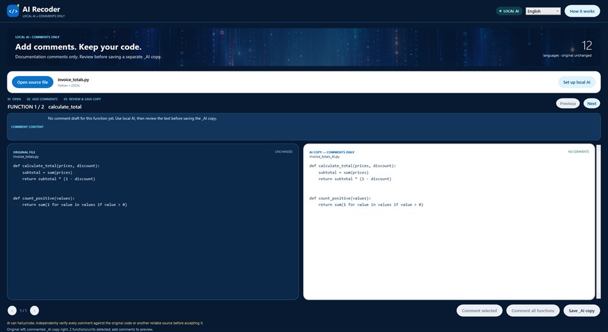Click the previous page arrow icon

(12, 310)
